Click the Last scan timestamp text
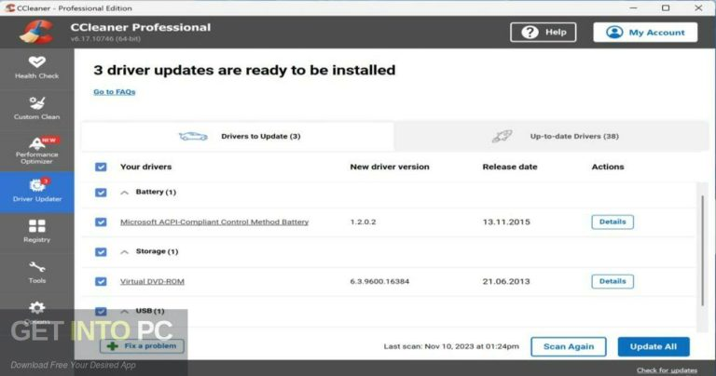The height and width of the screenshot is (376, 716). (451, 346)
